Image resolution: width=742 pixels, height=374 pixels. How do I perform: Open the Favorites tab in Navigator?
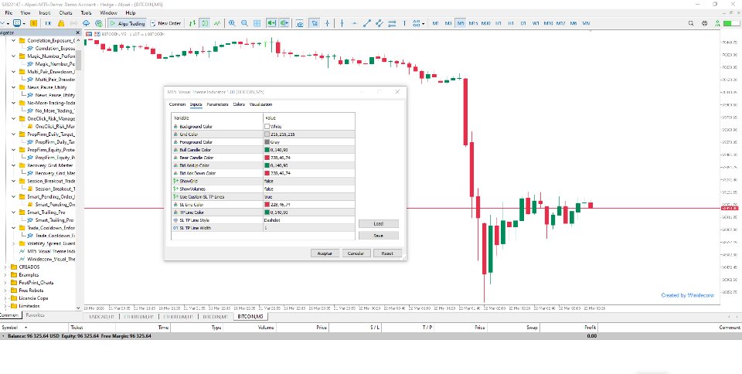coord(35,315)
